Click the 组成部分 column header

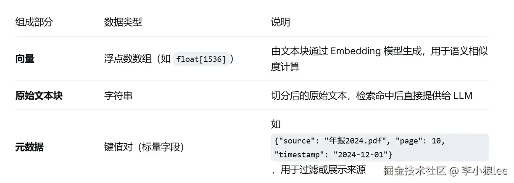[x=34, y=22]
